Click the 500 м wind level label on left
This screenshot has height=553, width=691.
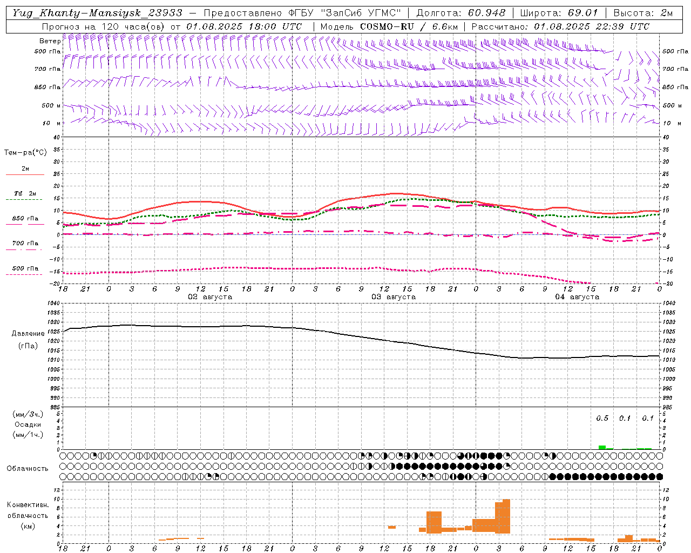pos(51,105)
